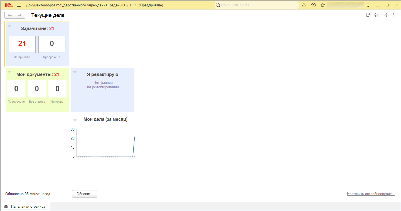Viewport: 401px width, 211px height.
Task: Go back with the left arrow
Action: (x=10, y=15)
